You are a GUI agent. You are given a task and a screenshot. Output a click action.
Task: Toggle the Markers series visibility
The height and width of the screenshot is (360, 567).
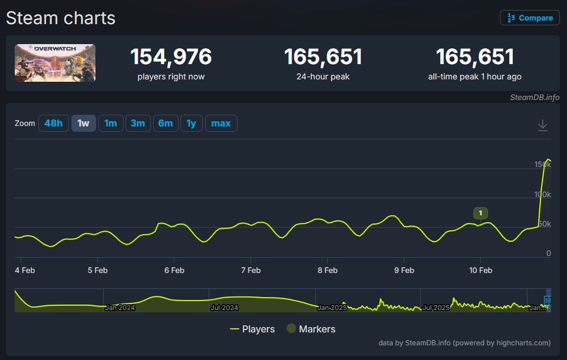coord(312,329)
